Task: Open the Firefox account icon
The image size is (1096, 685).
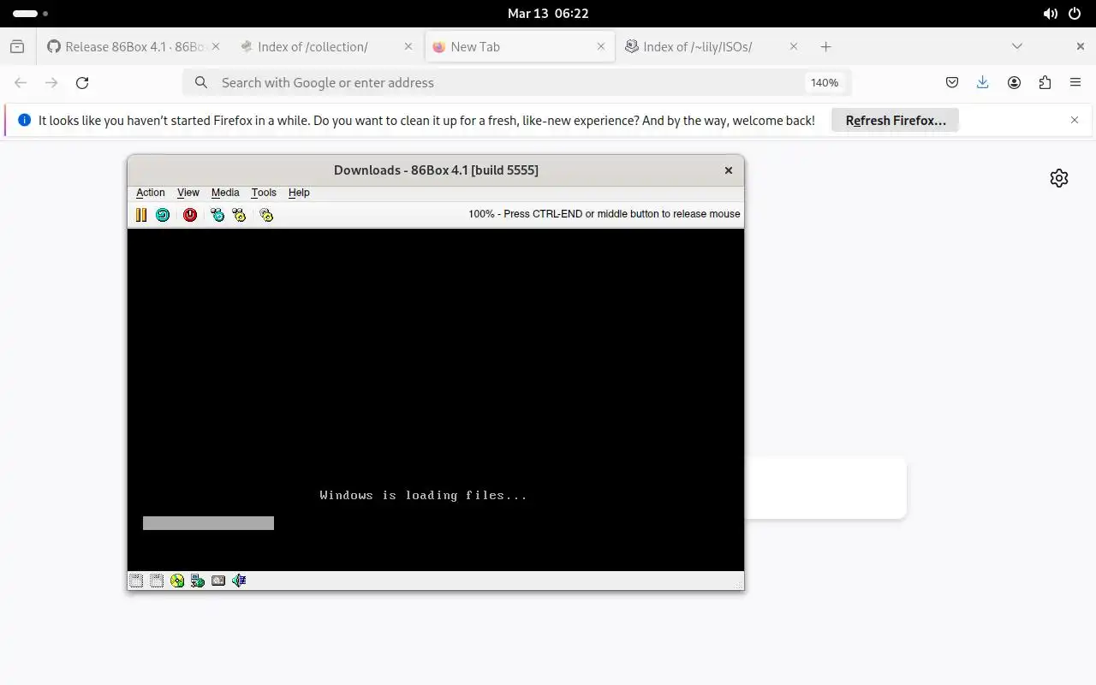Action: (x=1014, y=83)
